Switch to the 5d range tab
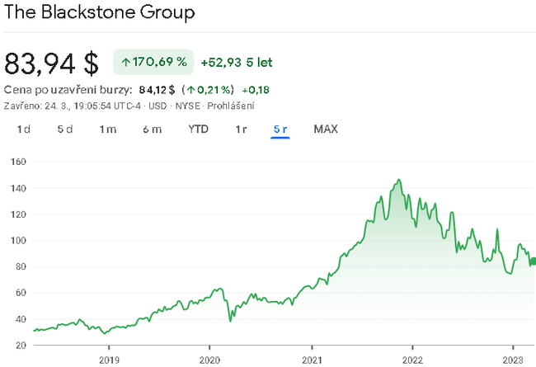Image resolution: width=536 pixels, height=367 pixels. pyautogui.click(x=65, y=129)
